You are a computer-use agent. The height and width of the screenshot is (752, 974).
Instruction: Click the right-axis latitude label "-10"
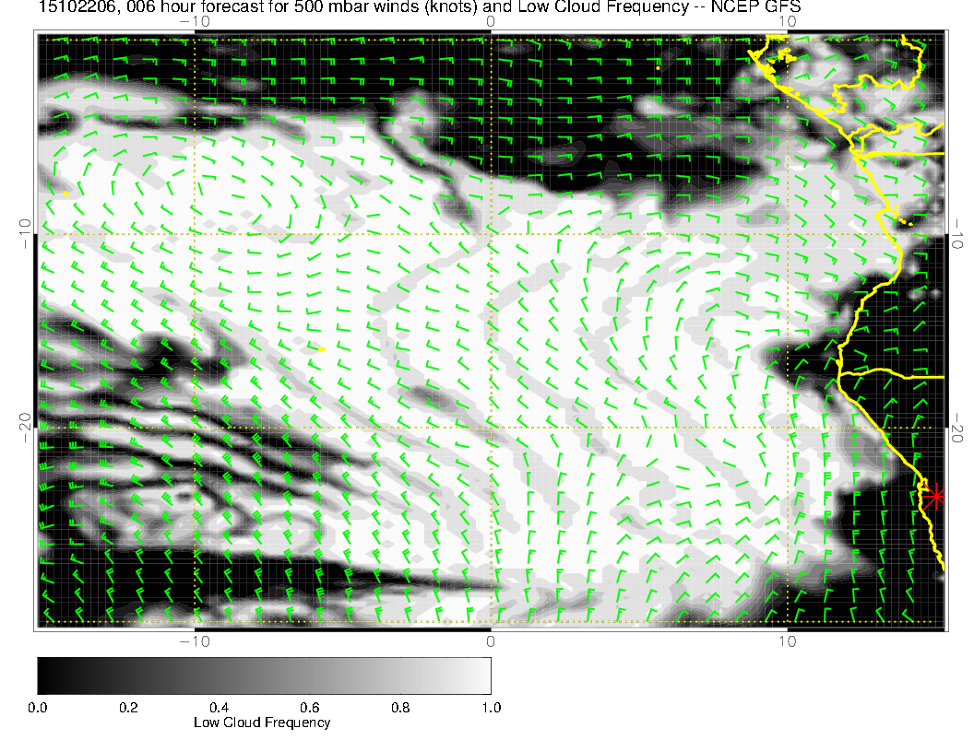click(957, 234)
